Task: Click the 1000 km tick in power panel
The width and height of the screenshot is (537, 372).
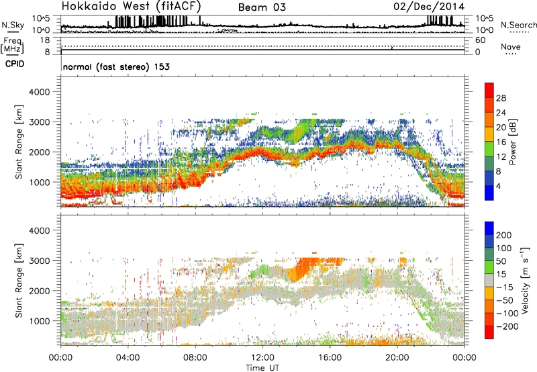Action: 39,182
